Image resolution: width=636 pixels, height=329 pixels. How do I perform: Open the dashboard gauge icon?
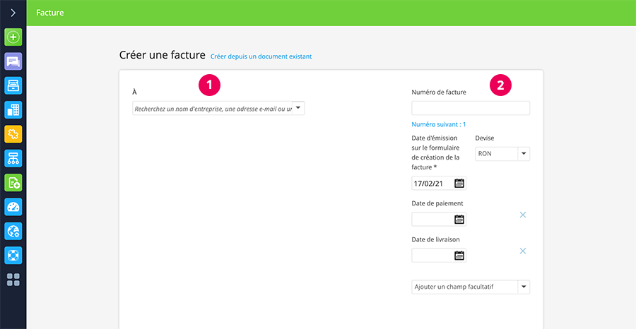tap(13, 206)
